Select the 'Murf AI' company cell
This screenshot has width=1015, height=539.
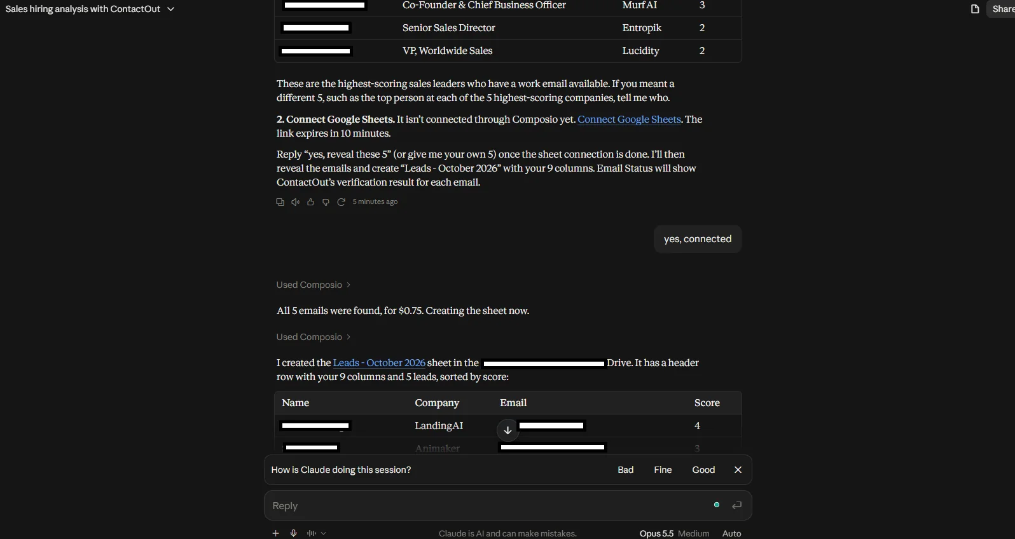tap(640, 5)
